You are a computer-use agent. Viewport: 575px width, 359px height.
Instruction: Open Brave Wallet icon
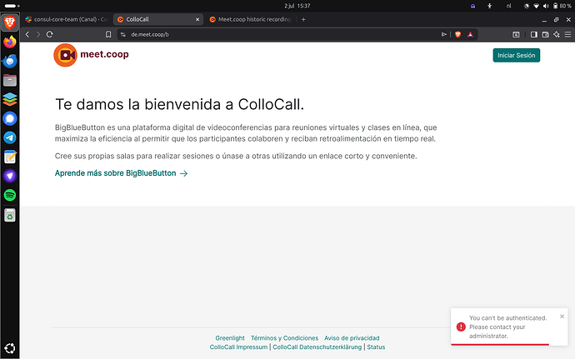[545, 34]
